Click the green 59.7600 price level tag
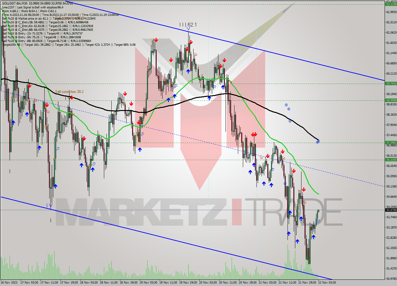The image size is (397, 286). point(391,83)
